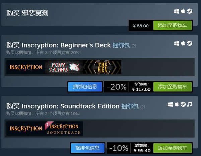The image size is (201, 156).
Task: Click the Apple icon in the 邪恶冥刻 purchase box
Action: click(x=183, y=11)
